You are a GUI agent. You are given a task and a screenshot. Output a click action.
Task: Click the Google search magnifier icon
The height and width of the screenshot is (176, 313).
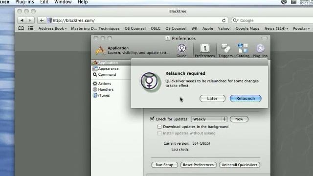click(x=236, y=21)
